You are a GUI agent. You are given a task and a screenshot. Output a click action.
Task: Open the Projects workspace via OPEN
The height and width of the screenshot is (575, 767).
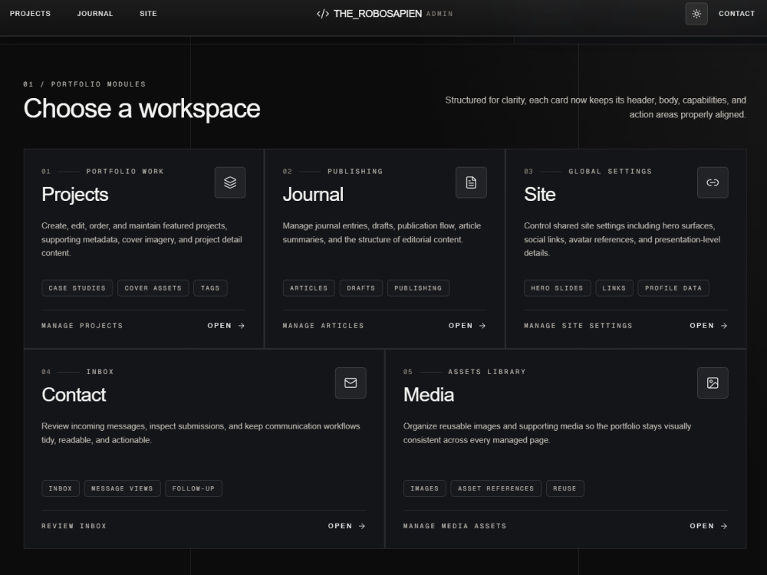point(226,326)
